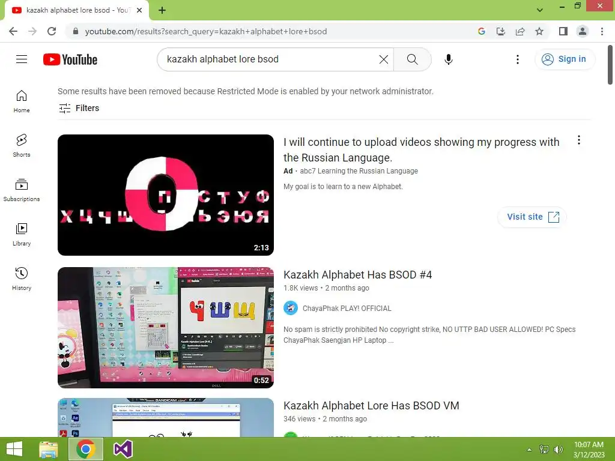Open Home in the sidebar
Image resolution: width=615 pixels, height=461 pixels.
coord(22,101)
